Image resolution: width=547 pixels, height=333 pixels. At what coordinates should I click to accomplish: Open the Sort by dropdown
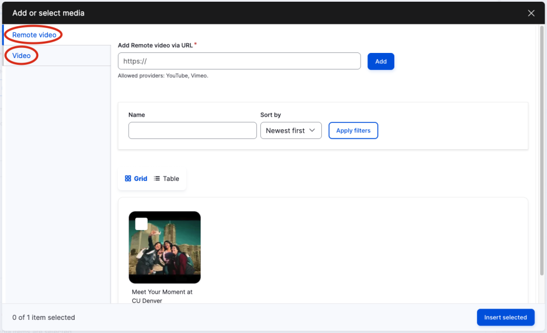point(291,130)
